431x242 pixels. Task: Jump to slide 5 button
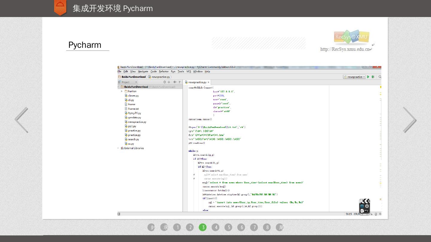(x=229, y=227)
